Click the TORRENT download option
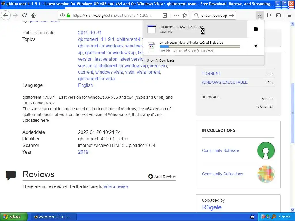 pos(211,73)
